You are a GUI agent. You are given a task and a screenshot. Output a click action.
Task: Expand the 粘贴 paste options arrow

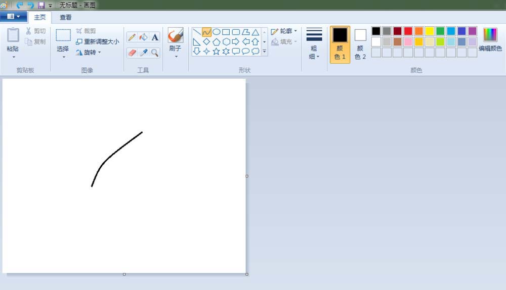pyautogui.click(x=14, y=57)
